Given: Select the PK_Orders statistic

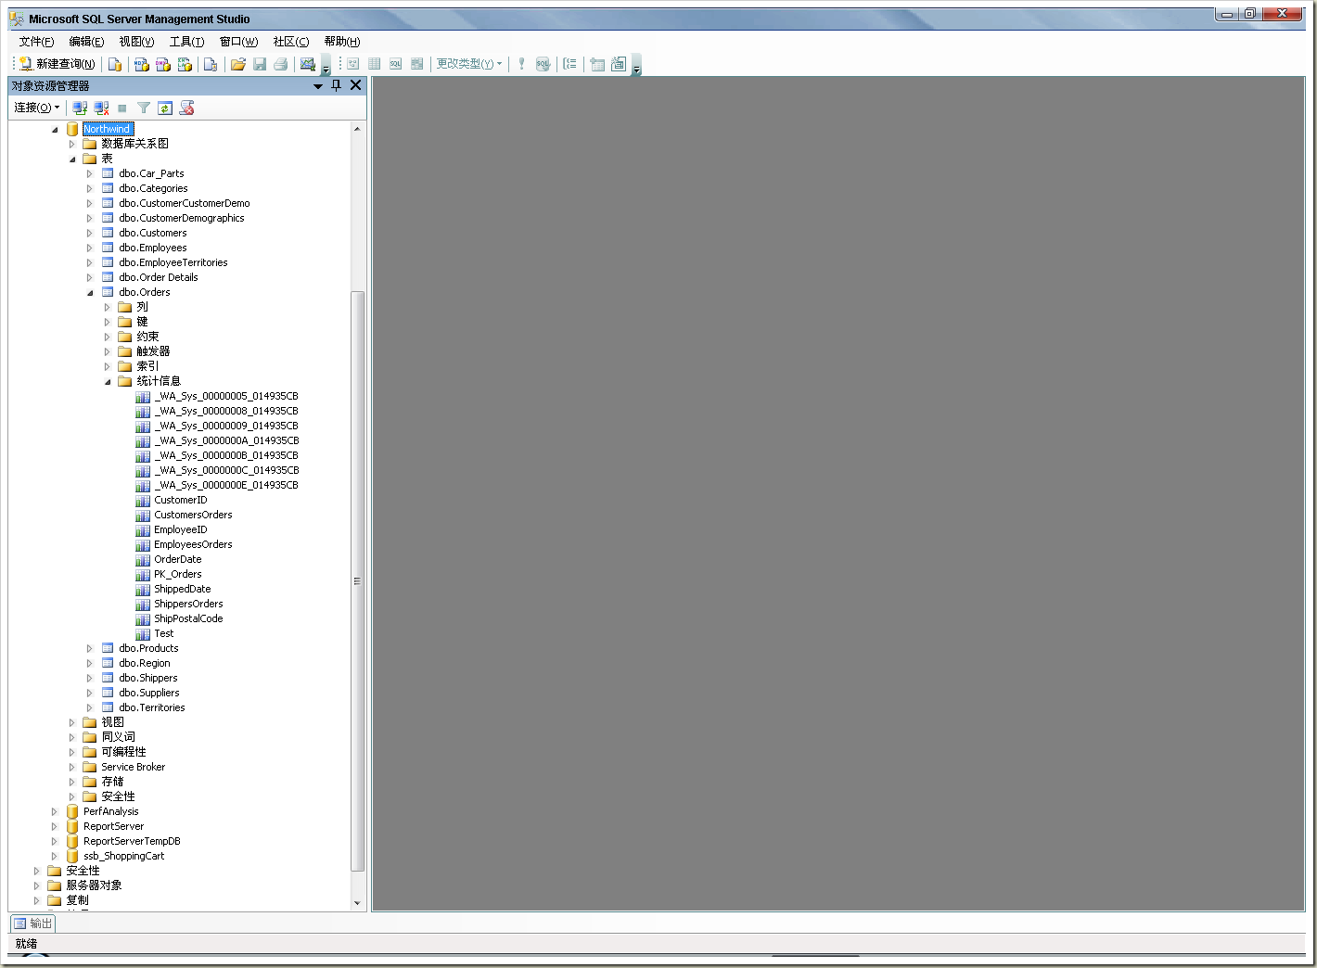Looking at the screenshot, I should (177, 574).
